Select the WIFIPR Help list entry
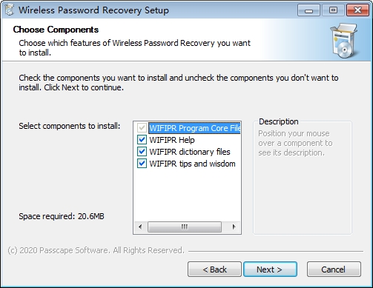373x288 pixels. [x=172, y=140]
